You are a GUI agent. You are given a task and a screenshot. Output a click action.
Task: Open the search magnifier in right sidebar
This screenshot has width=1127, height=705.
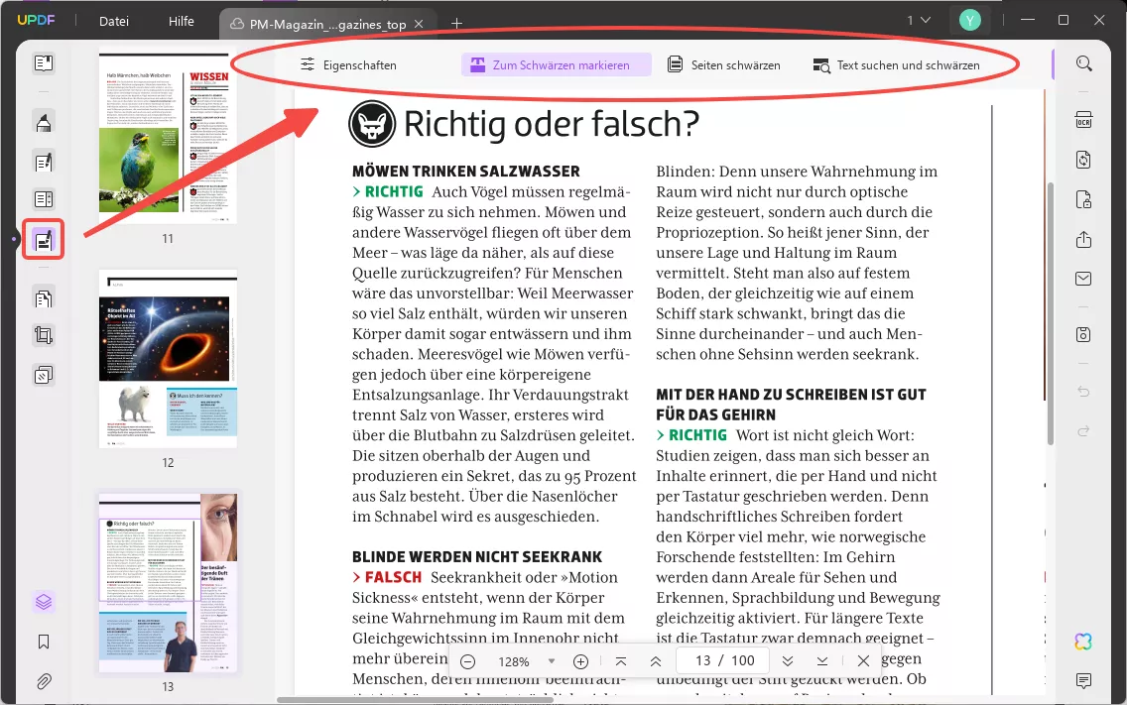[x=1084, y=63]
